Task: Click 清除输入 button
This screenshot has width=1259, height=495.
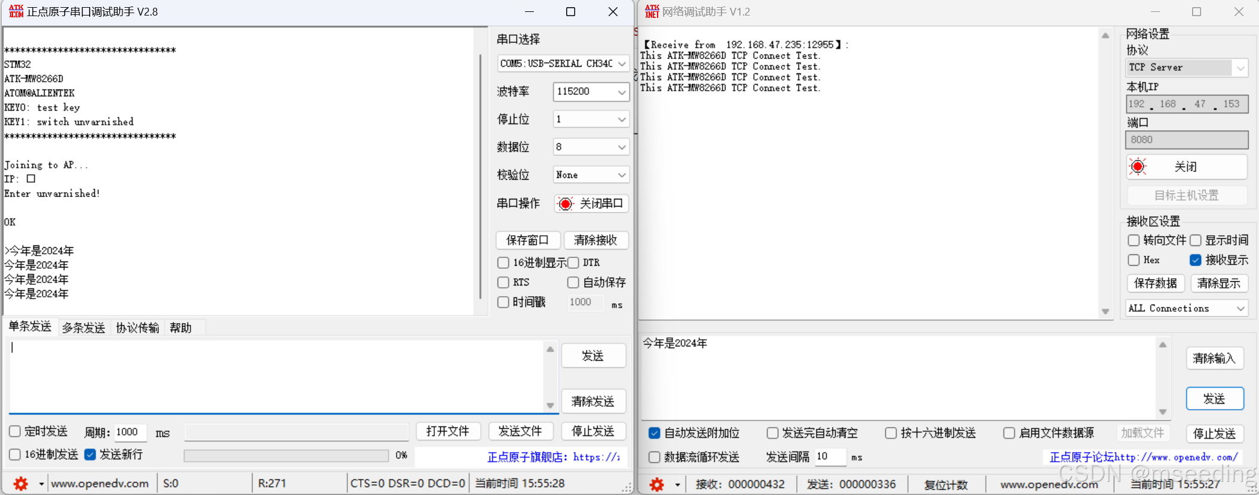Action: pos(1214,358)
